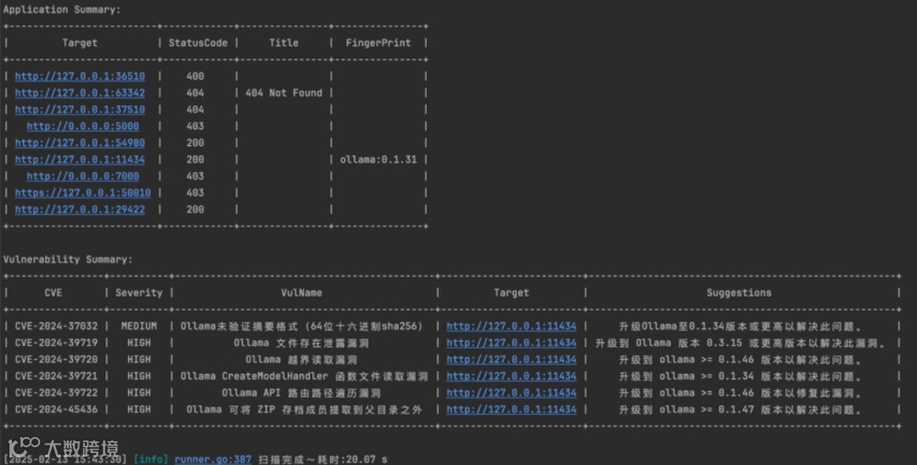Select HIGH severity in the CVE-2024-39719 row

point(139,343)
